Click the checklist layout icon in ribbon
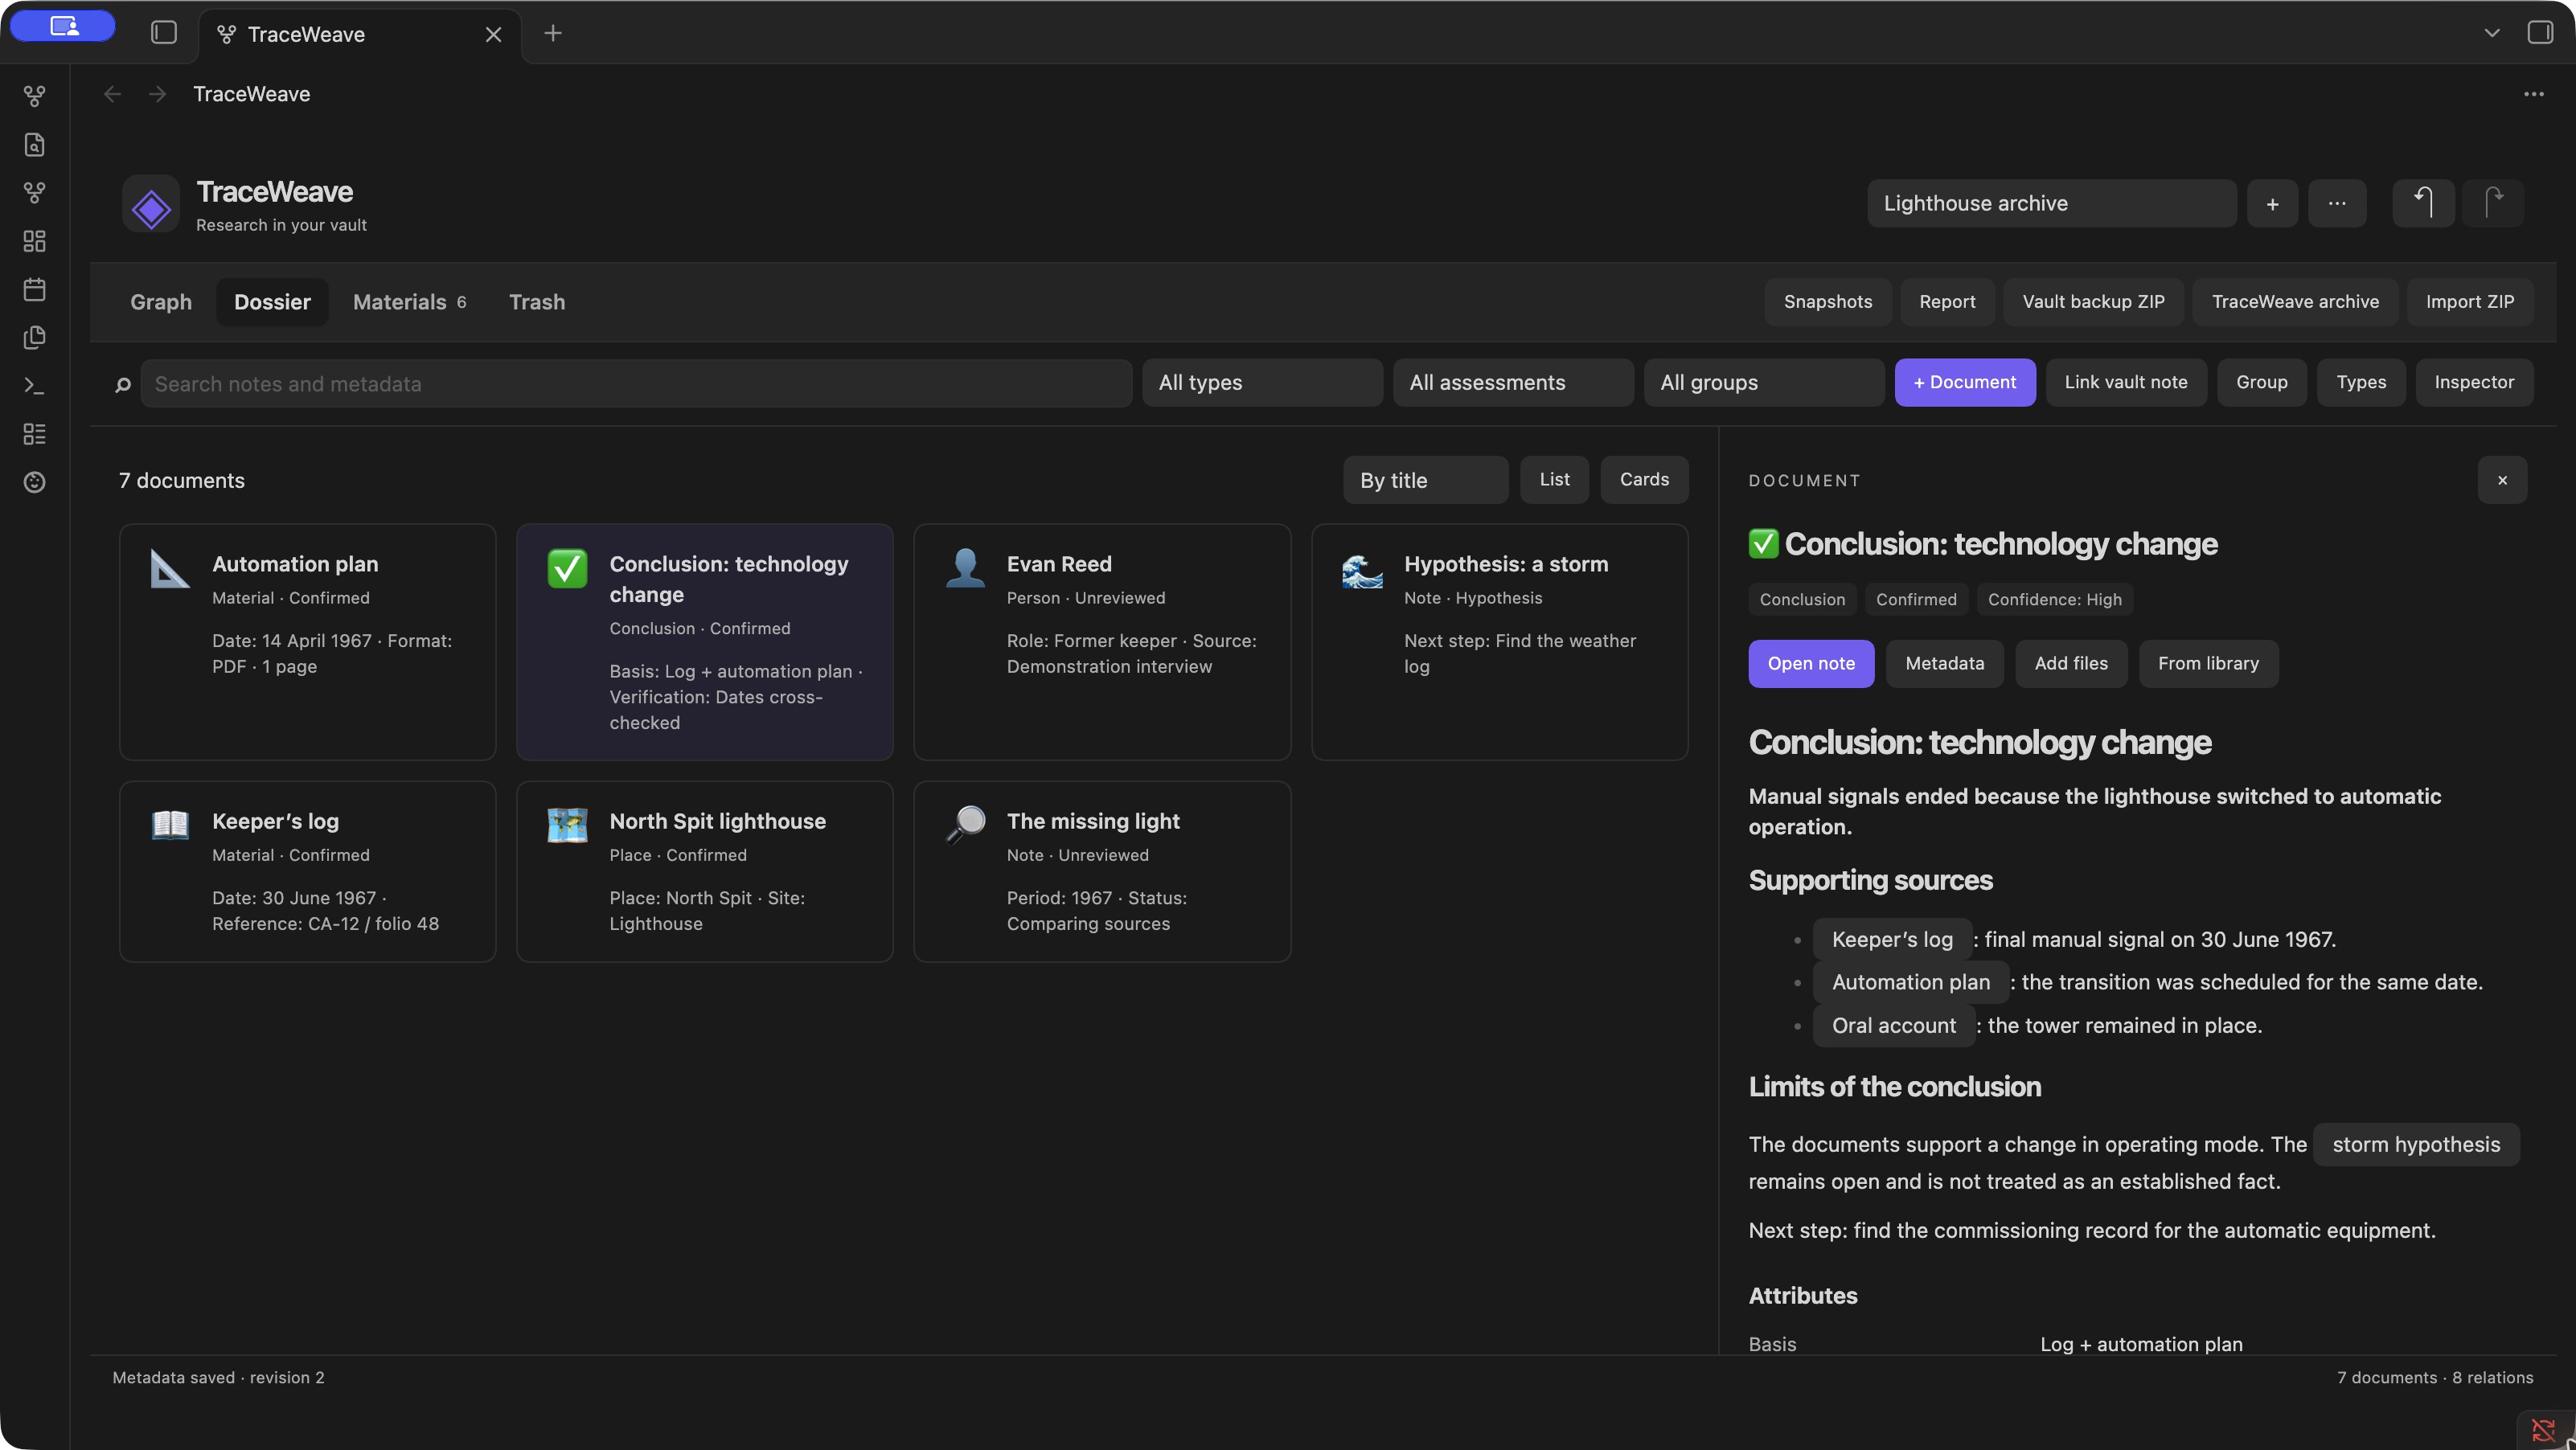This screenshot has width=2576, height=1450. pyautogui.click(x=34, y=433)
